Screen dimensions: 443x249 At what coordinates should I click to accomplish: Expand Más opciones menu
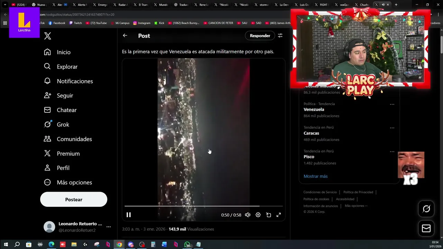[x=68, y=182]
